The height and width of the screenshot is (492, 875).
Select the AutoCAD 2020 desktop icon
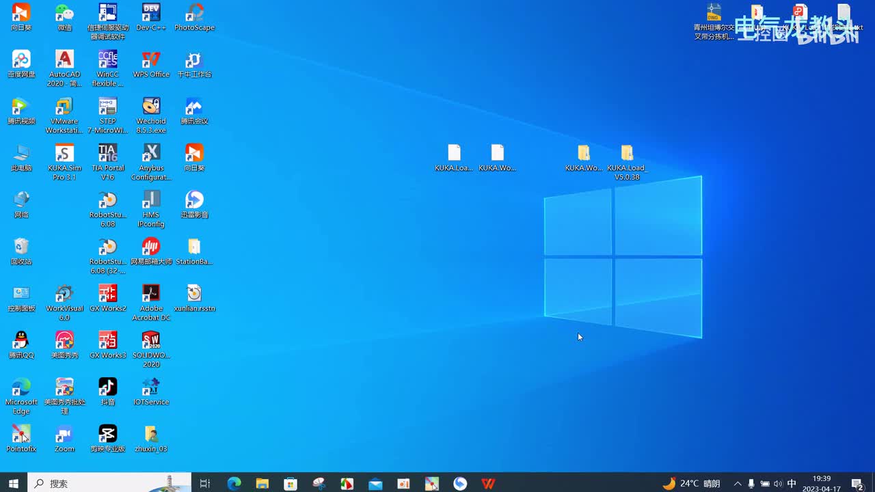click(x=64, y=68)
